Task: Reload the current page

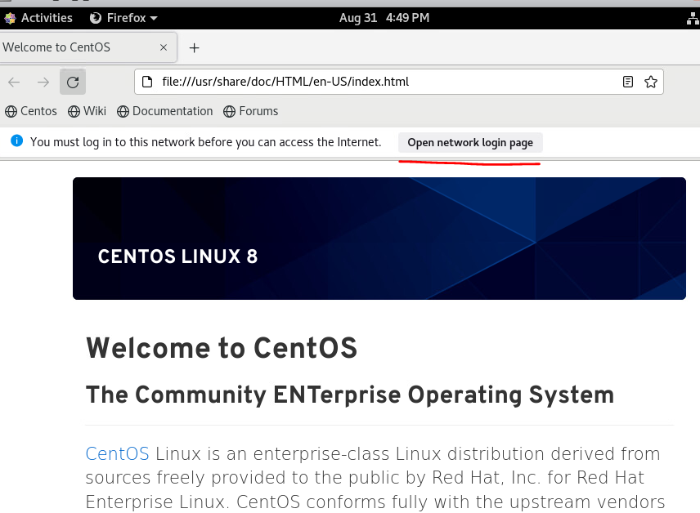Action: tap(73, 82)
